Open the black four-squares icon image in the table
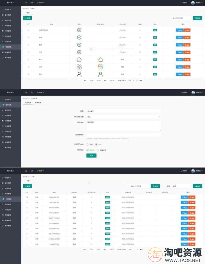This screenshot has height=264, width=205. pos(79,67)
